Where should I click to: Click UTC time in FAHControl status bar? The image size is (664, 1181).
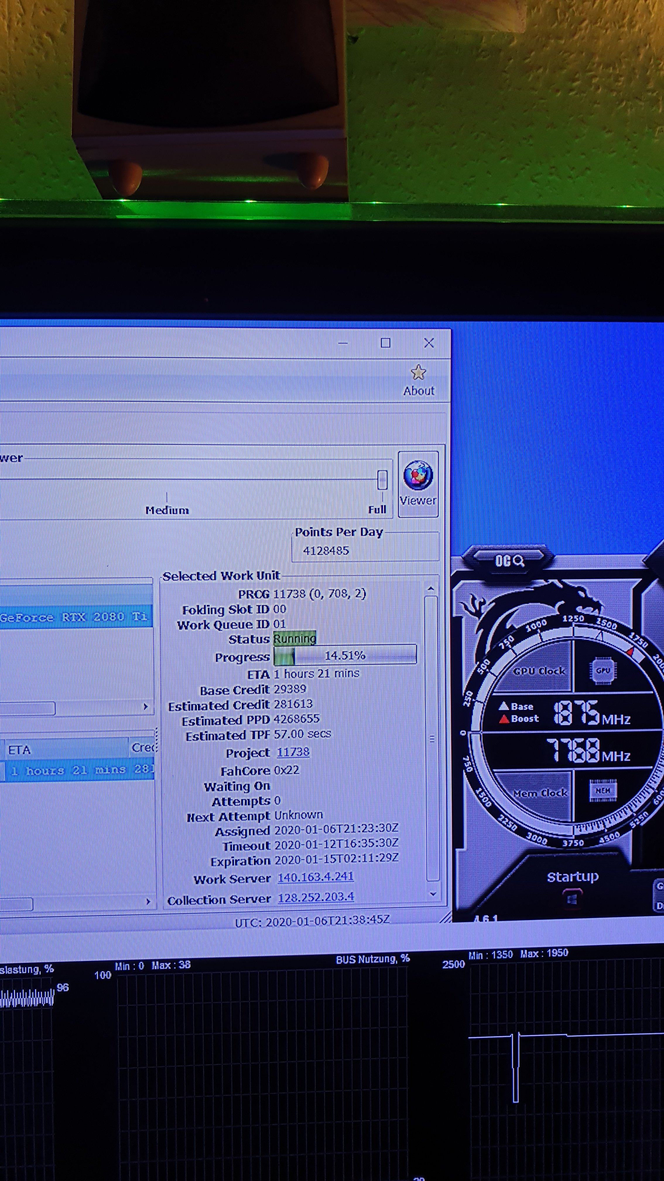(x=312, y=921)
